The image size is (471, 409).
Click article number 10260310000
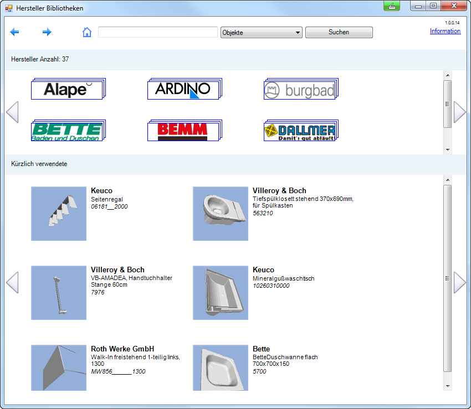(272, 286)
